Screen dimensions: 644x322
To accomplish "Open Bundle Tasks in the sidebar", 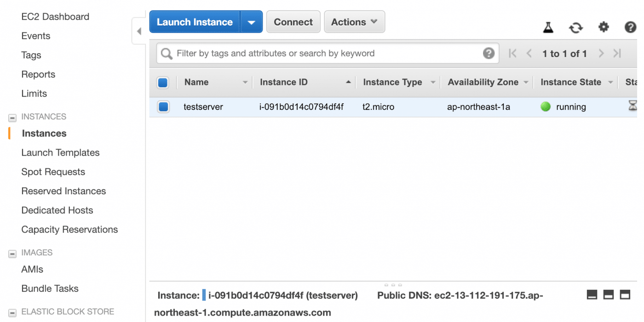I will coord(50,288).
